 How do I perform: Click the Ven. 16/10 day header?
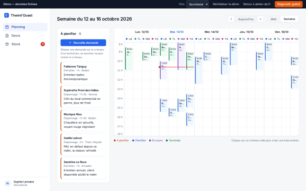pos(281,32)
